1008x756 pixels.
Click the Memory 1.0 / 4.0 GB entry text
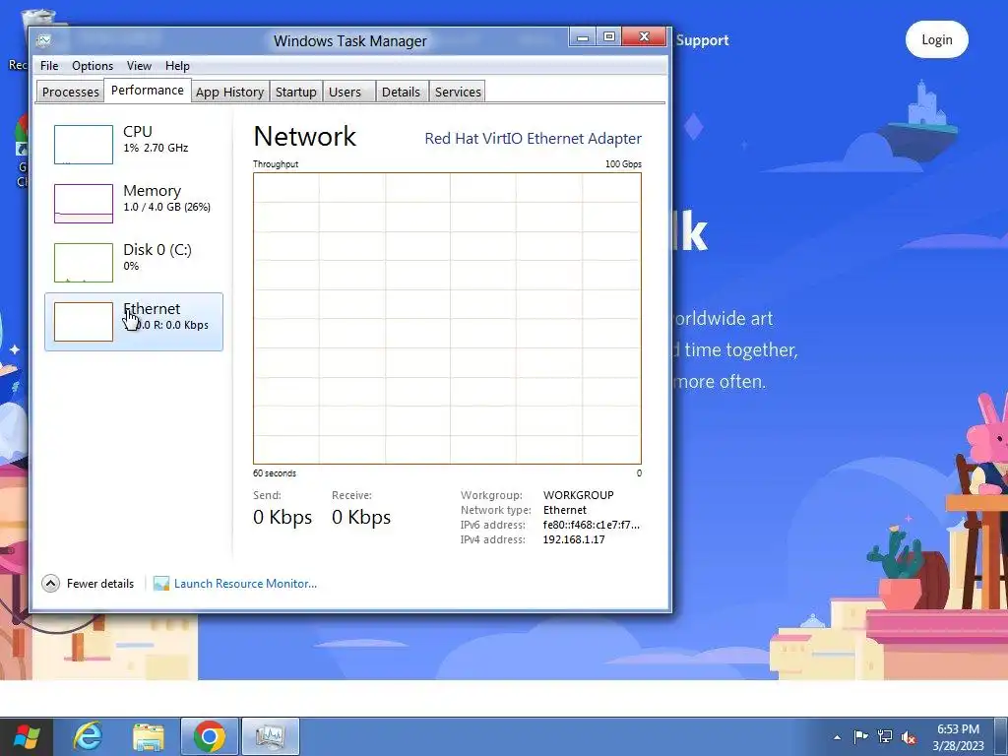coord(166,207)
